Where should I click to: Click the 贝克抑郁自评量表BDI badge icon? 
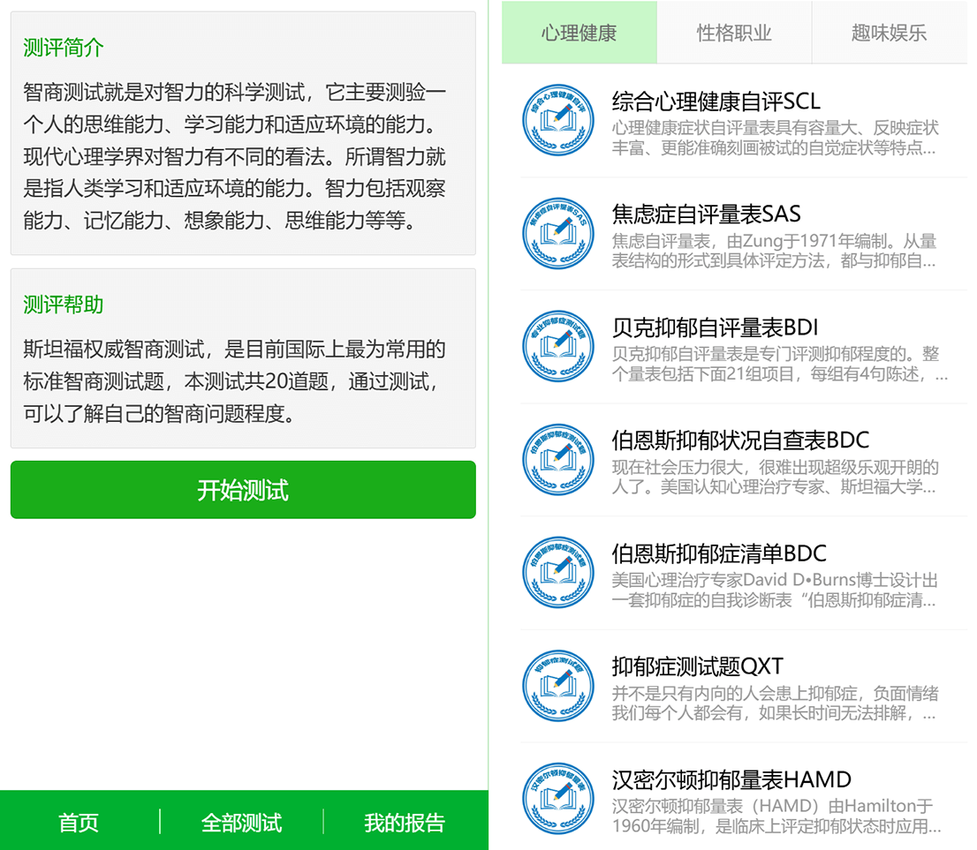(558, 346)
